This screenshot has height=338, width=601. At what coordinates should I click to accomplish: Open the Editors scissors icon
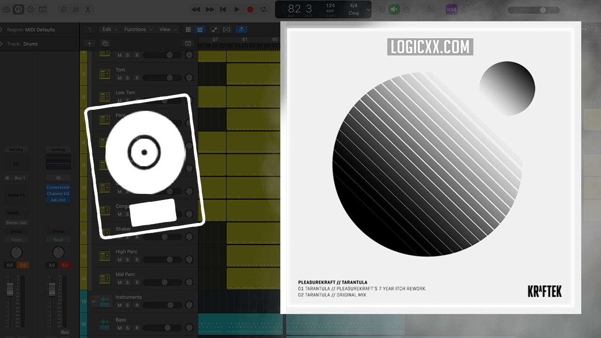[88, 9]
